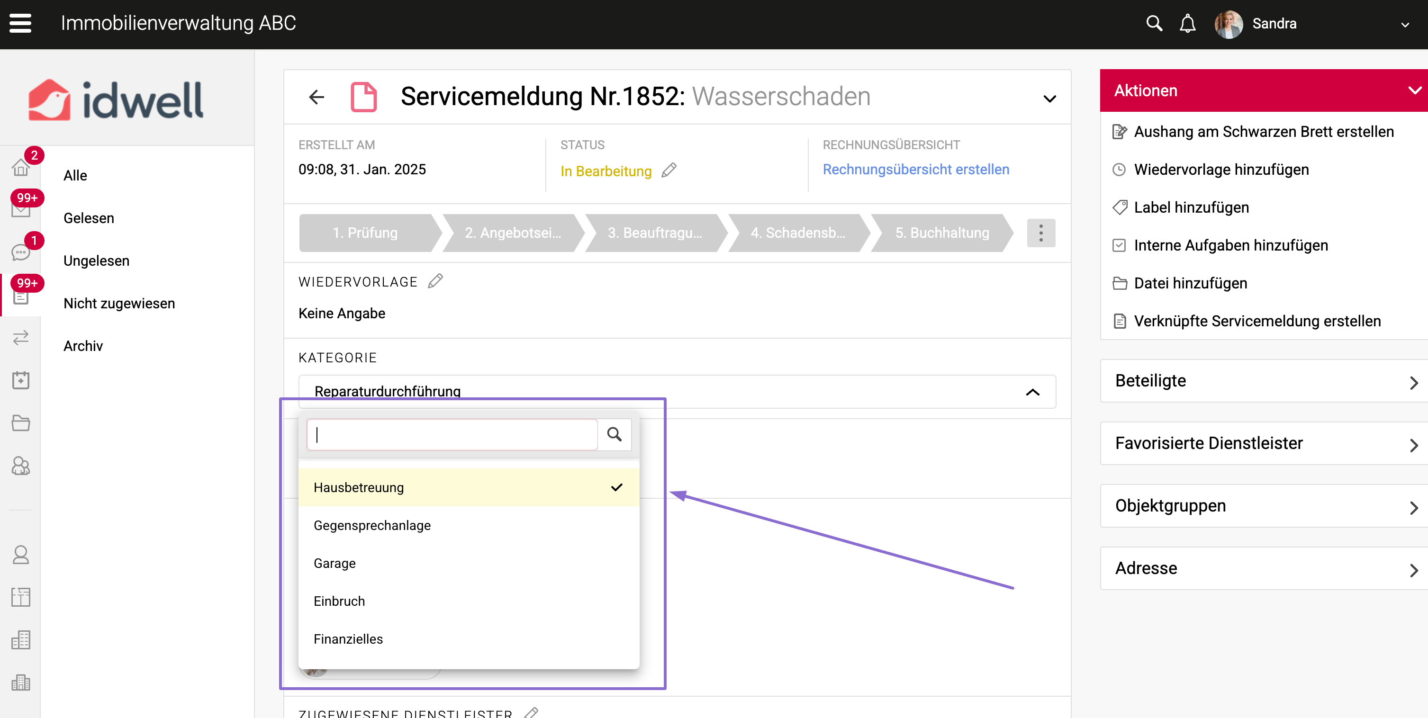Click the search magnifier in top bar
The width and height of the screenshot is (1428, 718).
point(1154,23)
